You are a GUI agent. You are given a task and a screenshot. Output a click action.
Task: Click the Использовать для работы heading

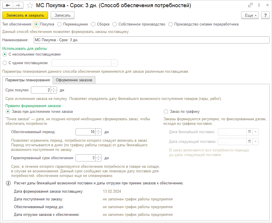pos(25,49)
